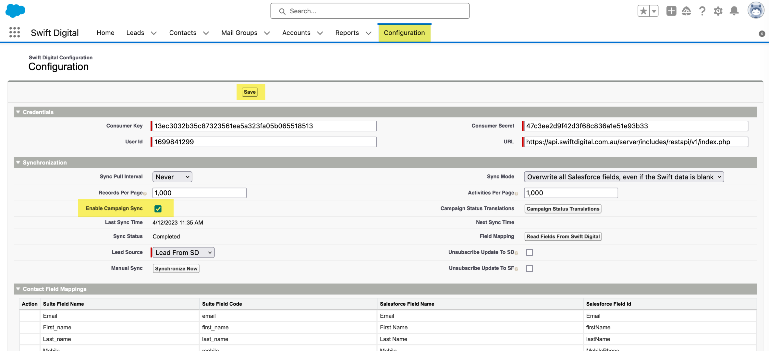The width and height of the screenshot is (769, 351).
Task: Open the Accounts tab
Action: click(296, 33)
